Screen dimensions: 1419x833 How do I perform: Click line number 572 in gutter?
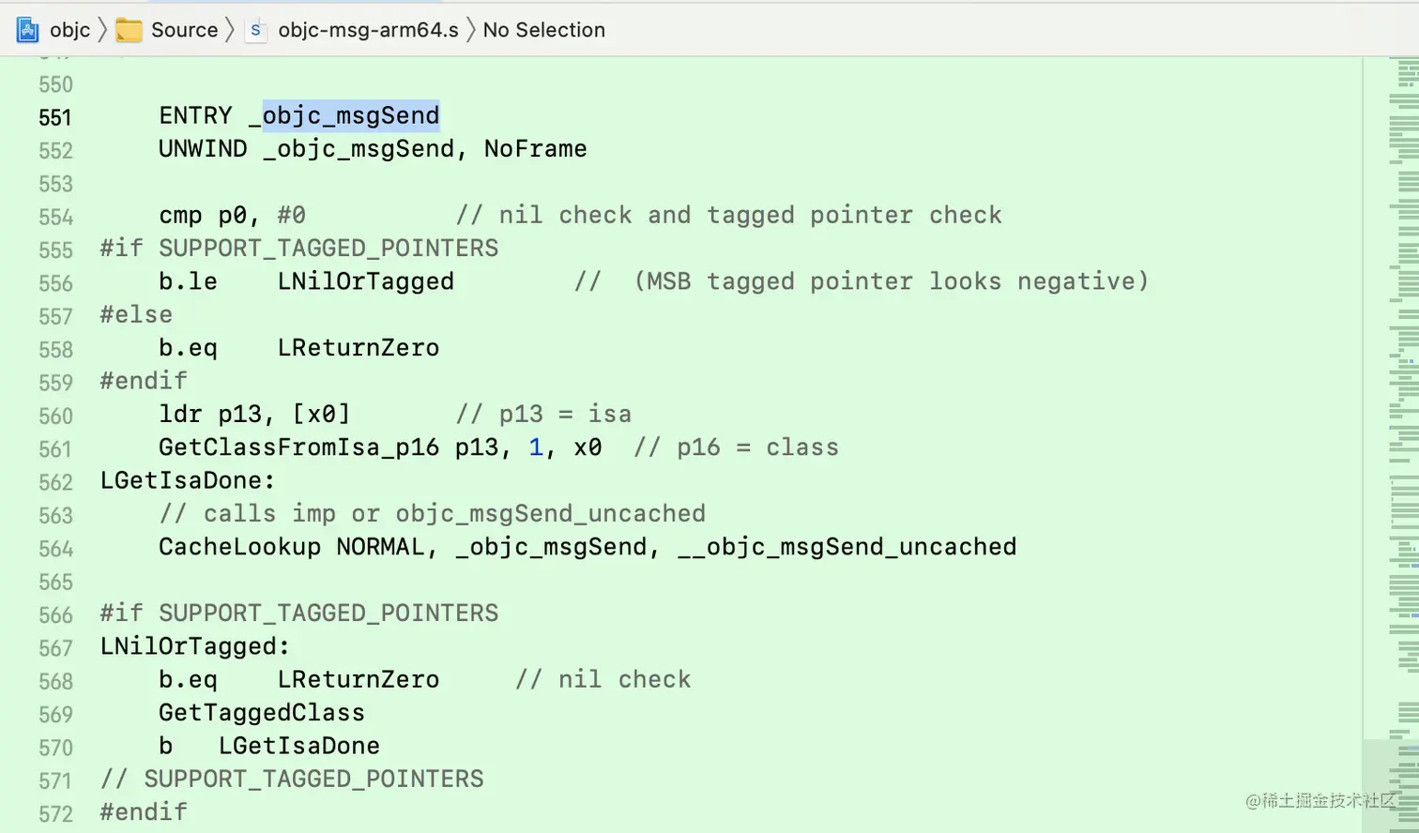[x=55, y=814]
